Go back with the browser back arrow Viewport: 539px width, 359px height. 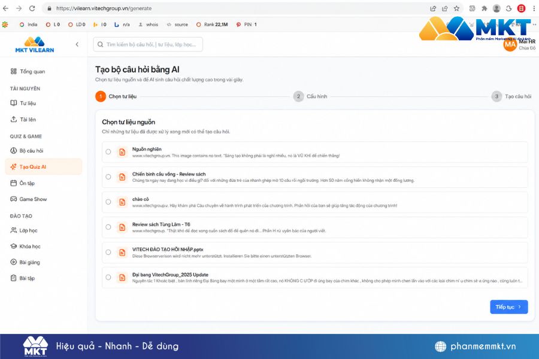tap(6, 8)
